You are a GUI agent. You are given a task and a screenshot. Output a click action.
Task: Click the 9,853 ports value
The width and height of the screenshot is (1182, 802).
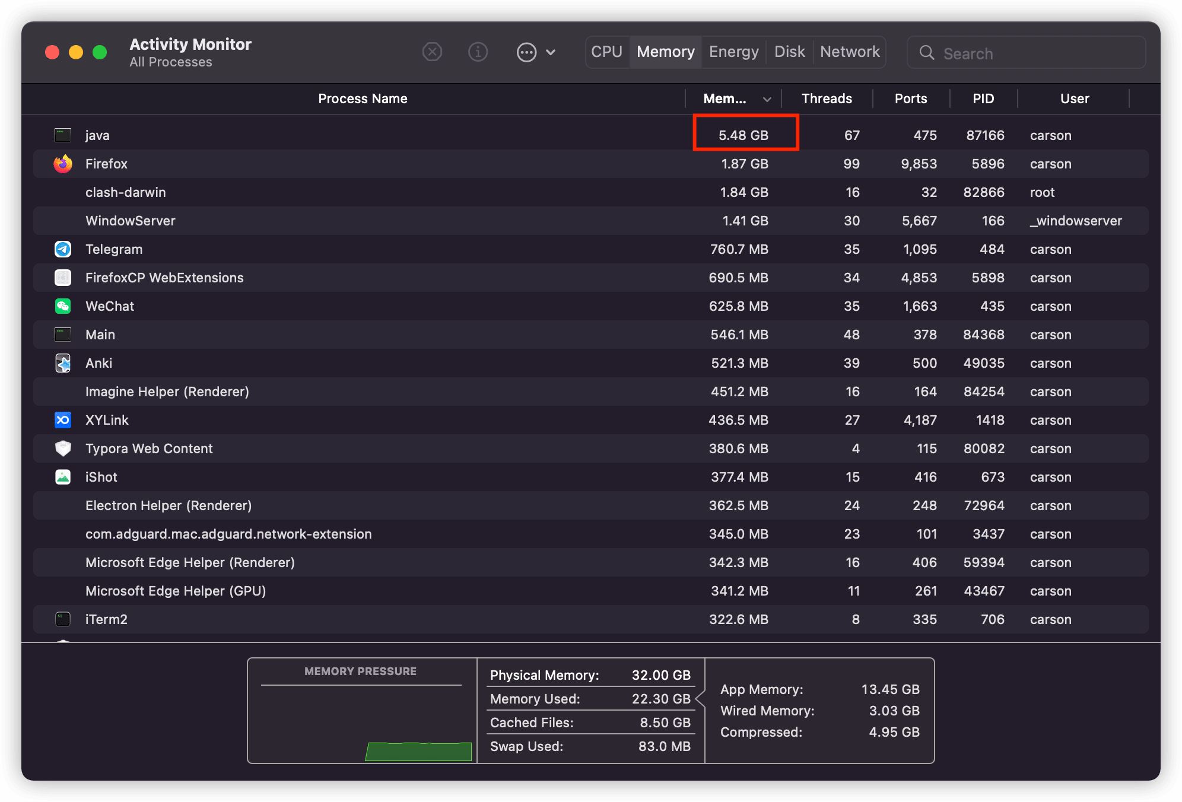point(919,164)
